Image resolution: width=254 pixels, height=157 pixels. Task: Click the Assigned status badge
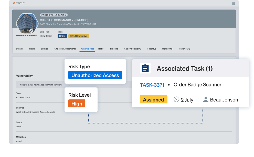(x=153, y=100)
